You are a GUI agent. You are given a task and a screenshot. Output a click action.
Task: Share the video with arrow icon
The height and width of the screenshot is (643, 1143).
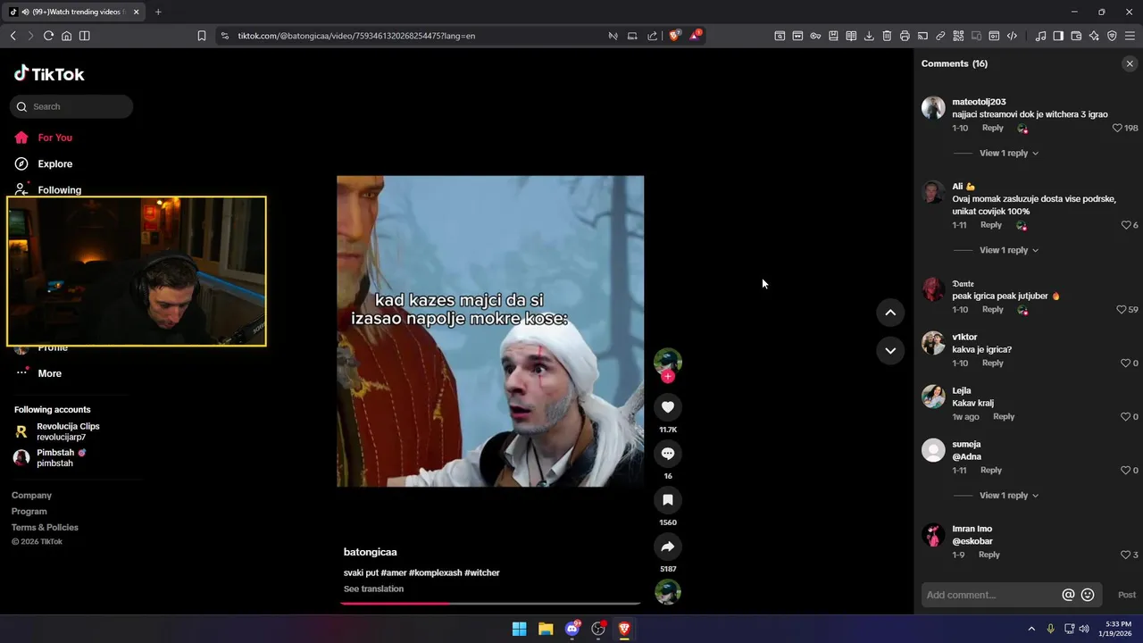click(667, 547)
